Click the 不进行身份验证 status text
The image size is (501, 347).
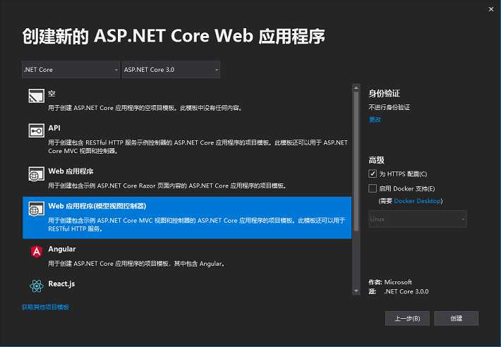click(x=390, y=107)
